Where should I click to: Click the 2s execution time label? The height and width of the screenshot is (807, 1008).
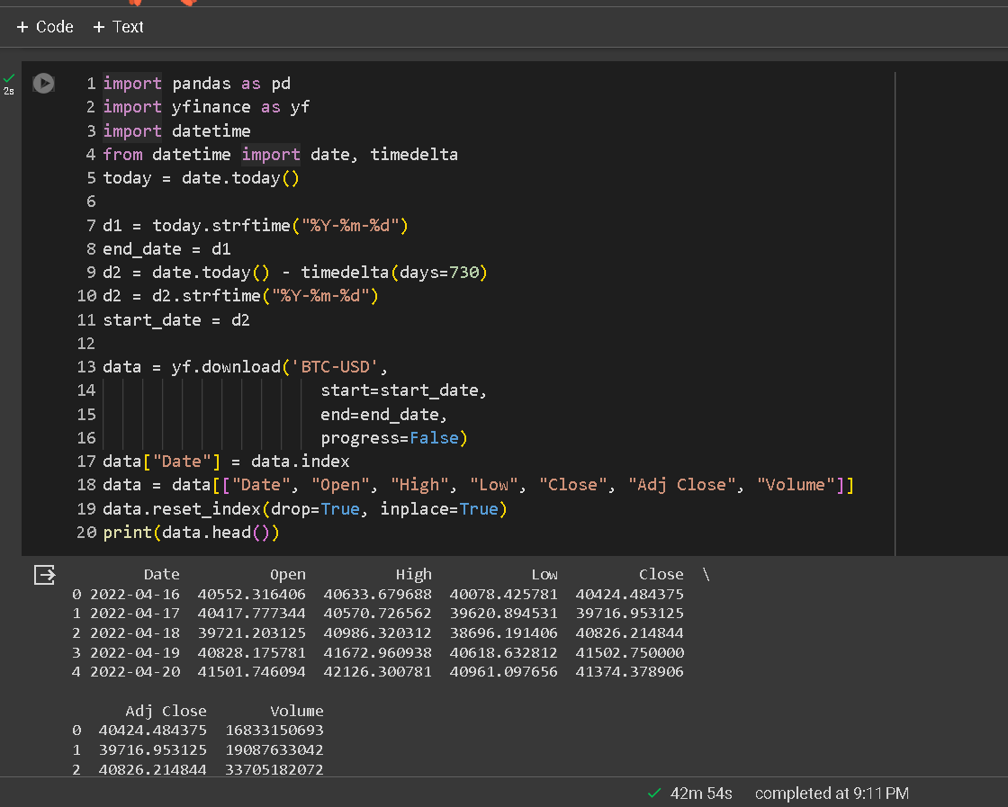click(9, 91)
